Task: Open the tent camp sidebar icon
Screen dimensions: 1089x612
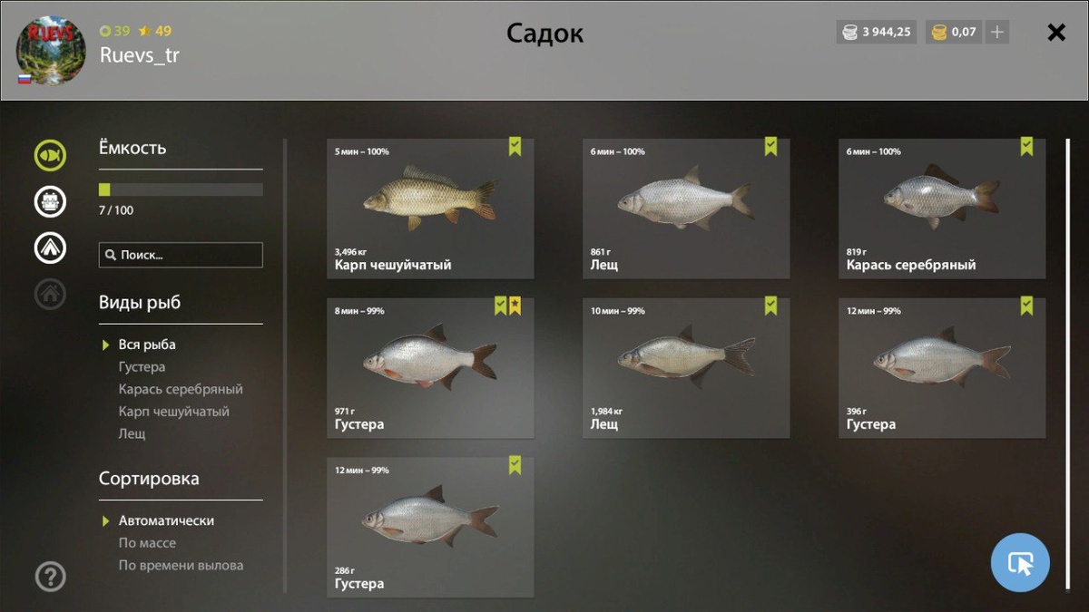Action: (x=50, y=247)
